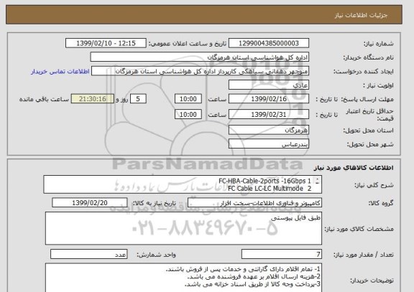Click the request number field 1299004385000003
The image size is (414, 292).
[x=269, y=43]
